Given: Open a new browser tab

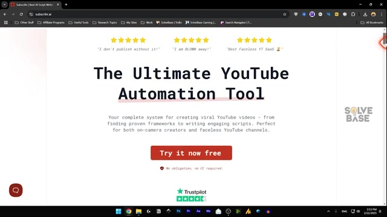Looking at the screenshot, I should [66, 4].
